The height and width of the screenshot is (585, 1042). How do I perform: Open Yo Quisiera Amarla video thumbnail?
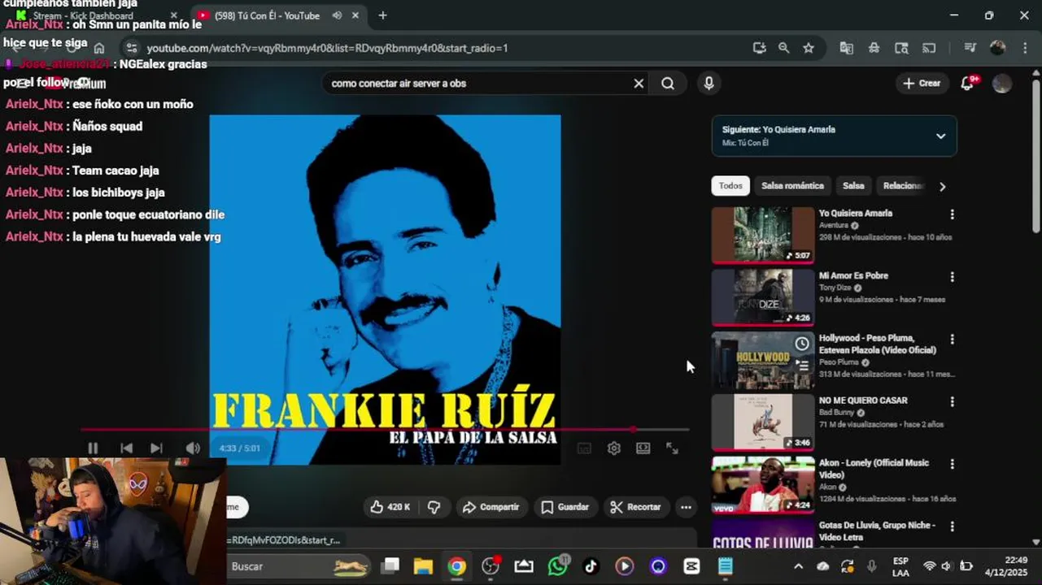(x=763, y=236)
